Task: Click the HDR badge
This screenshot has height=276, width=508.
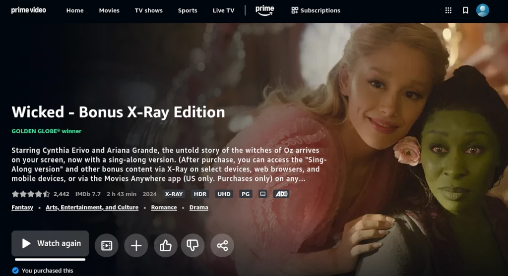Action: (x=200, y=194)
